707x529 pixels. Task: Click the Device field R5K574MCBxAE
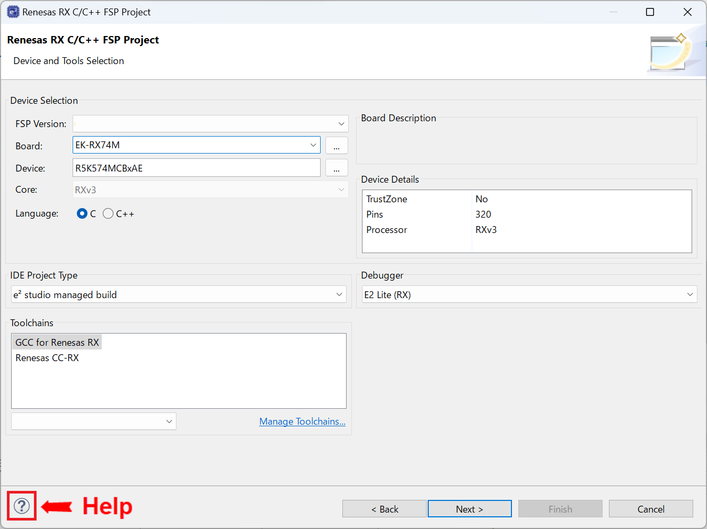click(196, 168)
